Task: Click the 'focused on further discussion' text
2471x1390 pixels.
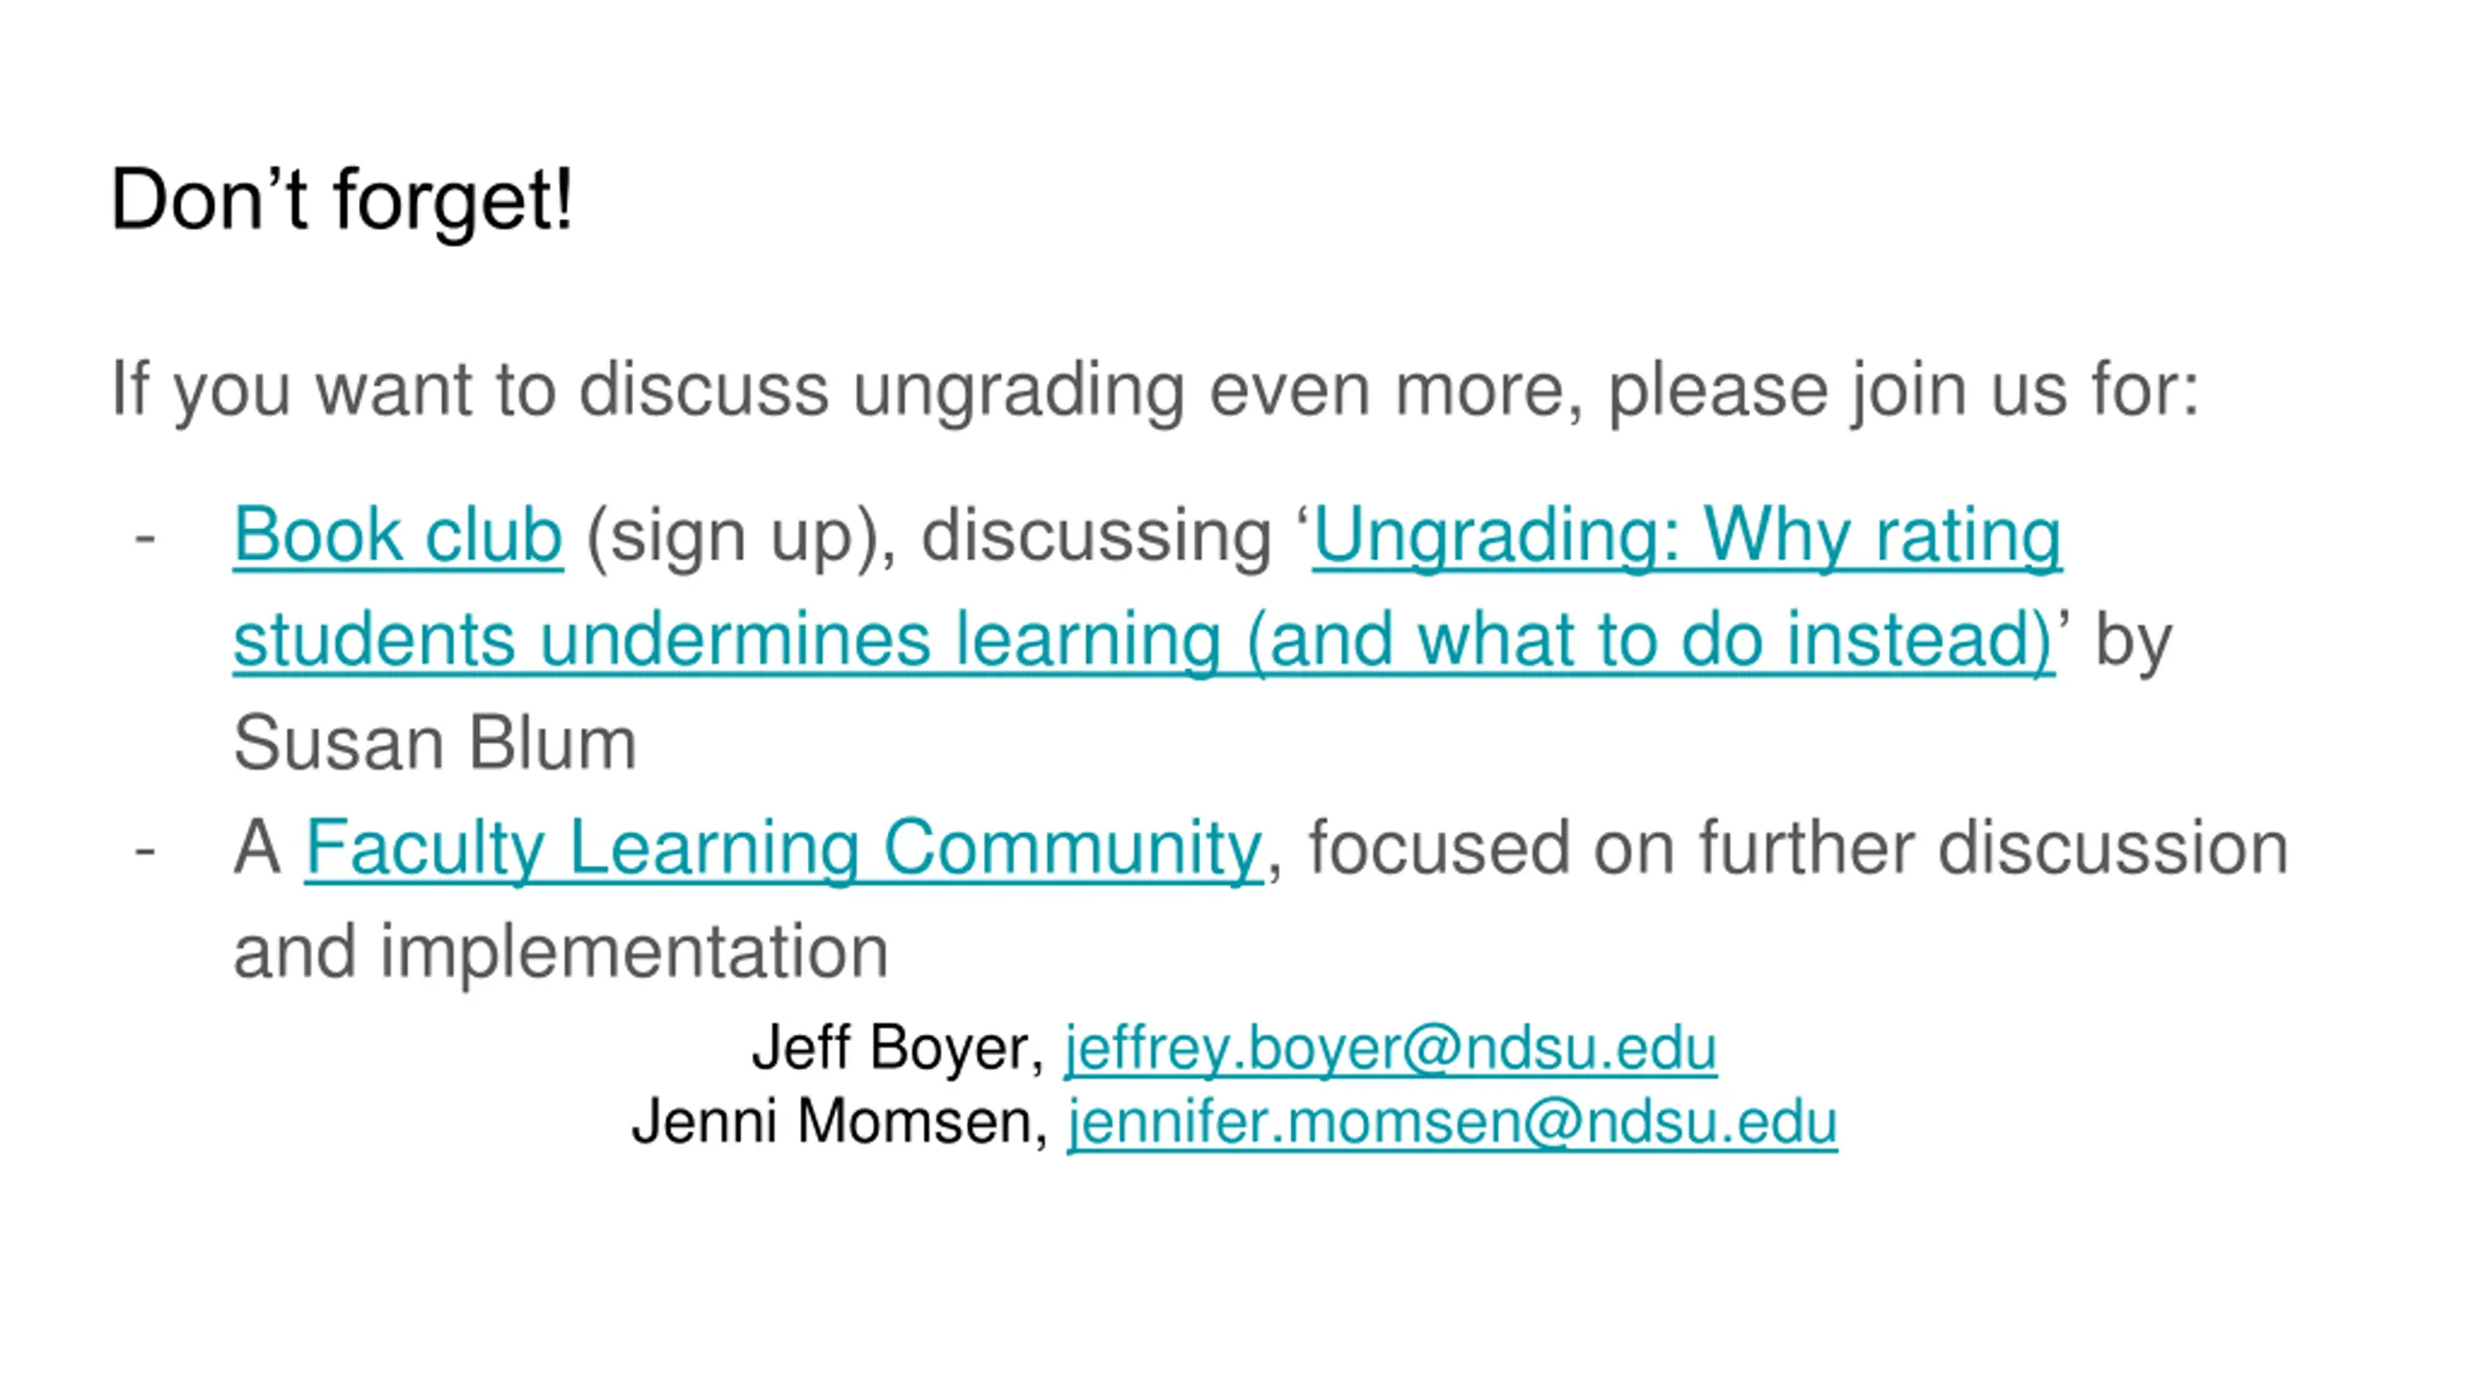Action: tap(1797, 848)
